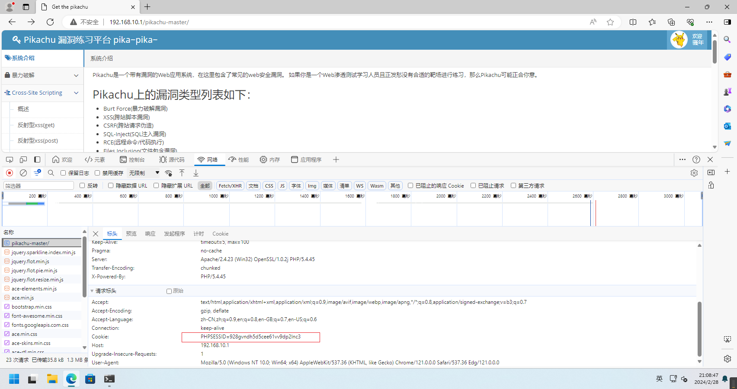Viewport: 737px width, 389px height.
Task: Tick the 反转 filter checkbox
Action: 82,185
